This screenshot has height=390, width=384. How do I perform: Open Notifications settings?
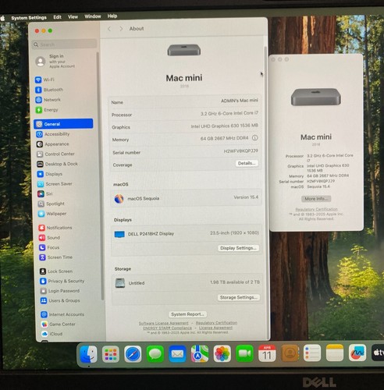tap(55, 228)
